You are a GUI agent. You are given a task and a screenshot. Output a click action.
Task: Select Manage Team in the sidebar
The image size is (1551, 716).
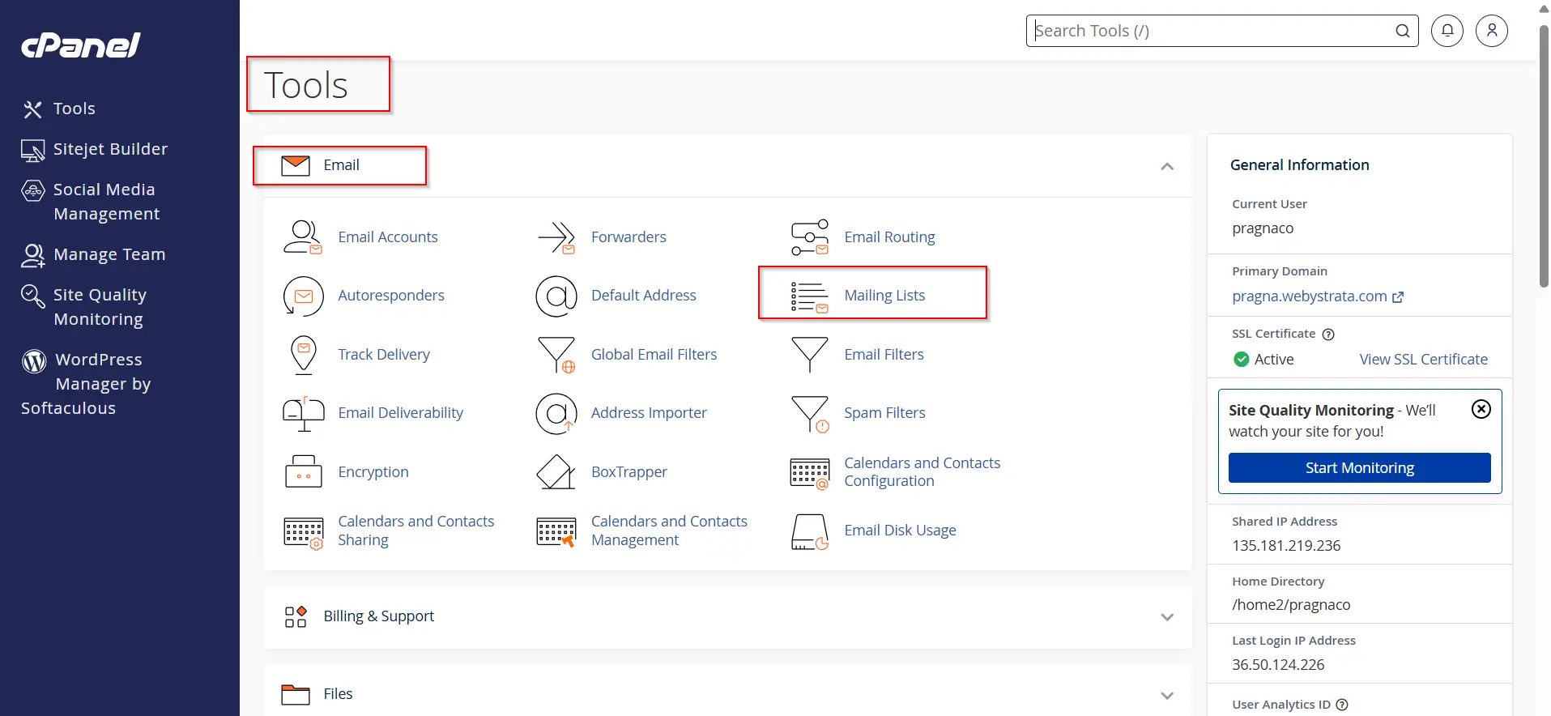[93, 254]
